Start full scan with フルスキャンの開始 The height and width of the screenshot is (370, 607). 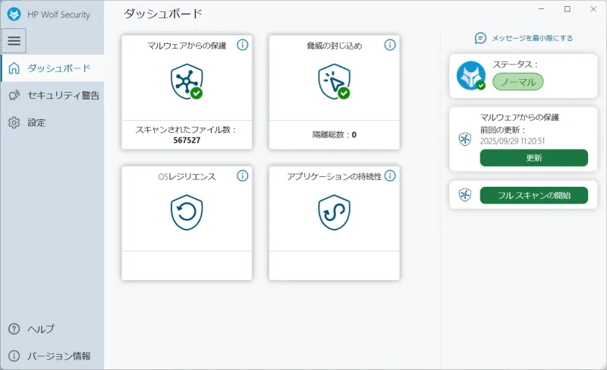click(x=533, y=195)
